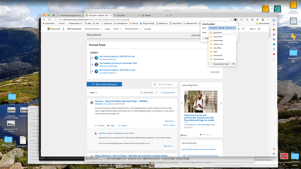Select Other Favorites in folder list
The image size is (301, 169).
(222, 59)
